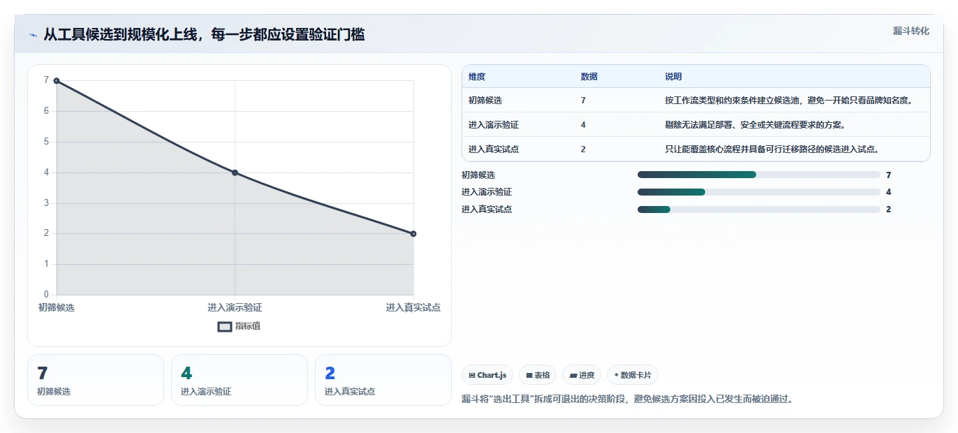The image size is (958, 433).
Task: Click the 进入演示验证 cell in the table
Action: (494, 125)
